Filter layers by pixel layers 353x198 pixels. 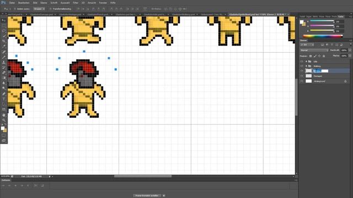click(x=322, y=45)
